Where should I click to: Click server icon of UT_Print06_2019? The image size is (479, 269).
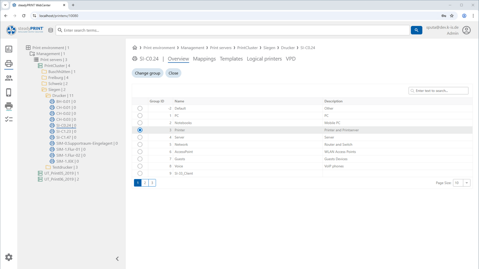tap(40, 179)
